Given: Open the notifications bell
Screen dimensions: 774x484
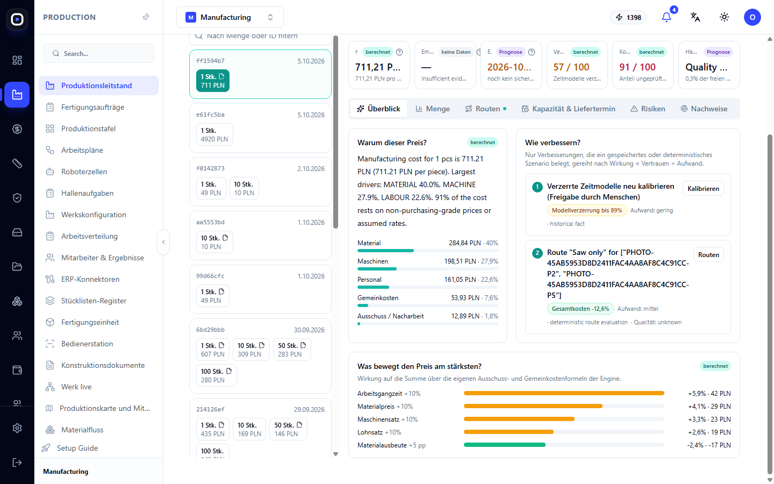Looking at the screenshot, I should pos(666,17).
